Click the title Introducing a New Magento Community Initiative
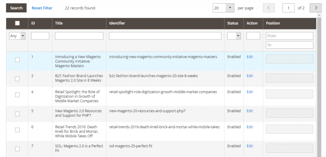This screenshot has height=157, width=326. 78,61
